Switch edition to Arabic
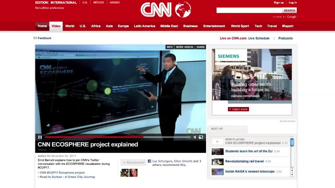Screen dimensions: 335x188 [115, 2]
